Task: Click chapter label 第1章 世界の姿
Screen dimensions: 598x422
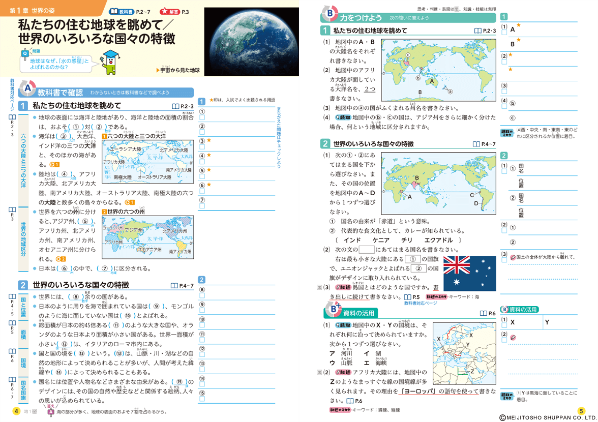Action: (32, 11)
